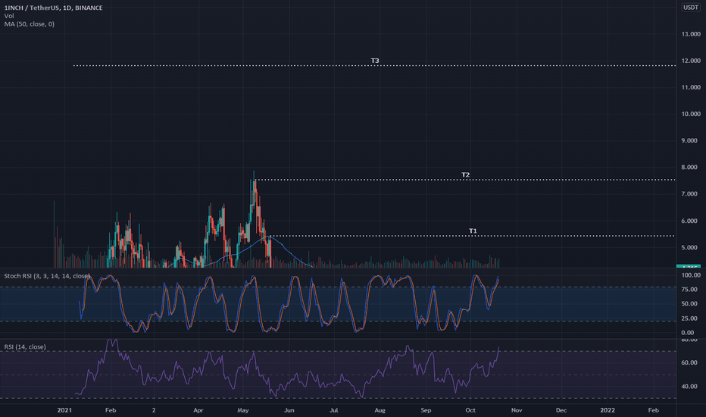Select the T1 target line label

click(x=473, y=230)
